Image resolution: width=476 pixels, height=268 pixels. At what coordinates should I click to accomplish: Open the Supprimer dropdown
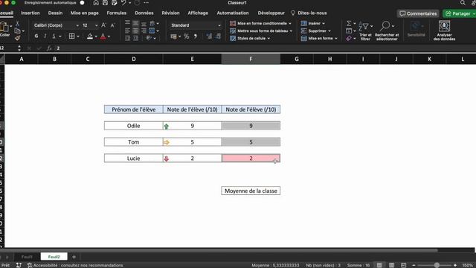pyautogui.click(x=315, y=31)
